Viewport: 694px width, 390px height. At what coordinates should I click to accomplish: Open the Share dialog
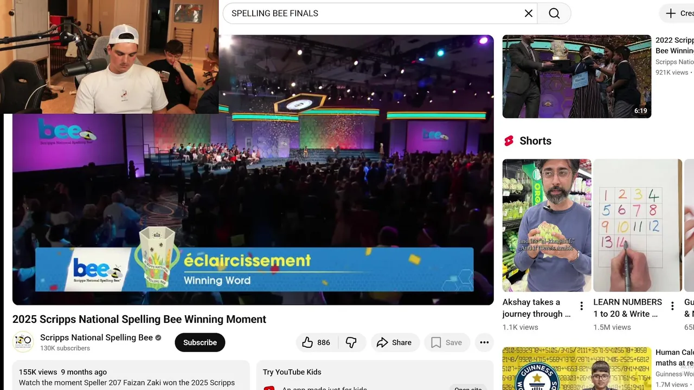(x=395, y=342)
